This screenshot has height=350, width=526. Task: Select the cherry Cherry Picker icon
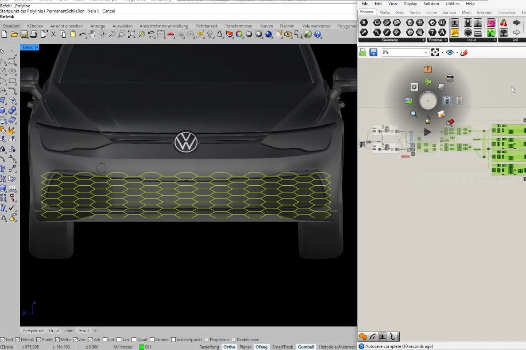pyautogui.click(x=503, y=23)
